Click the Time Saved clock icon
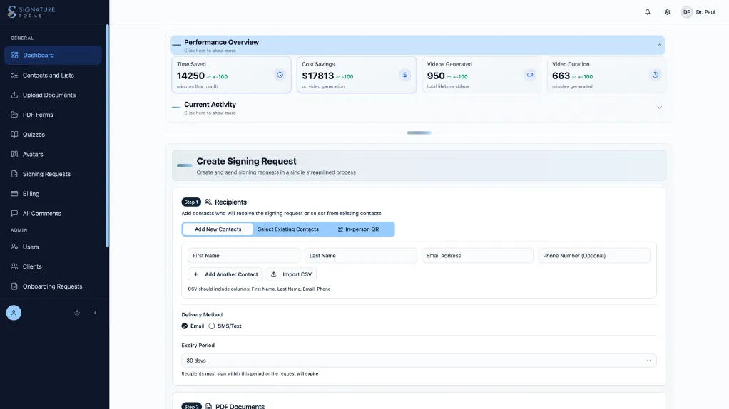Screen dimensions: 729x409 click(x=280, y=75)
